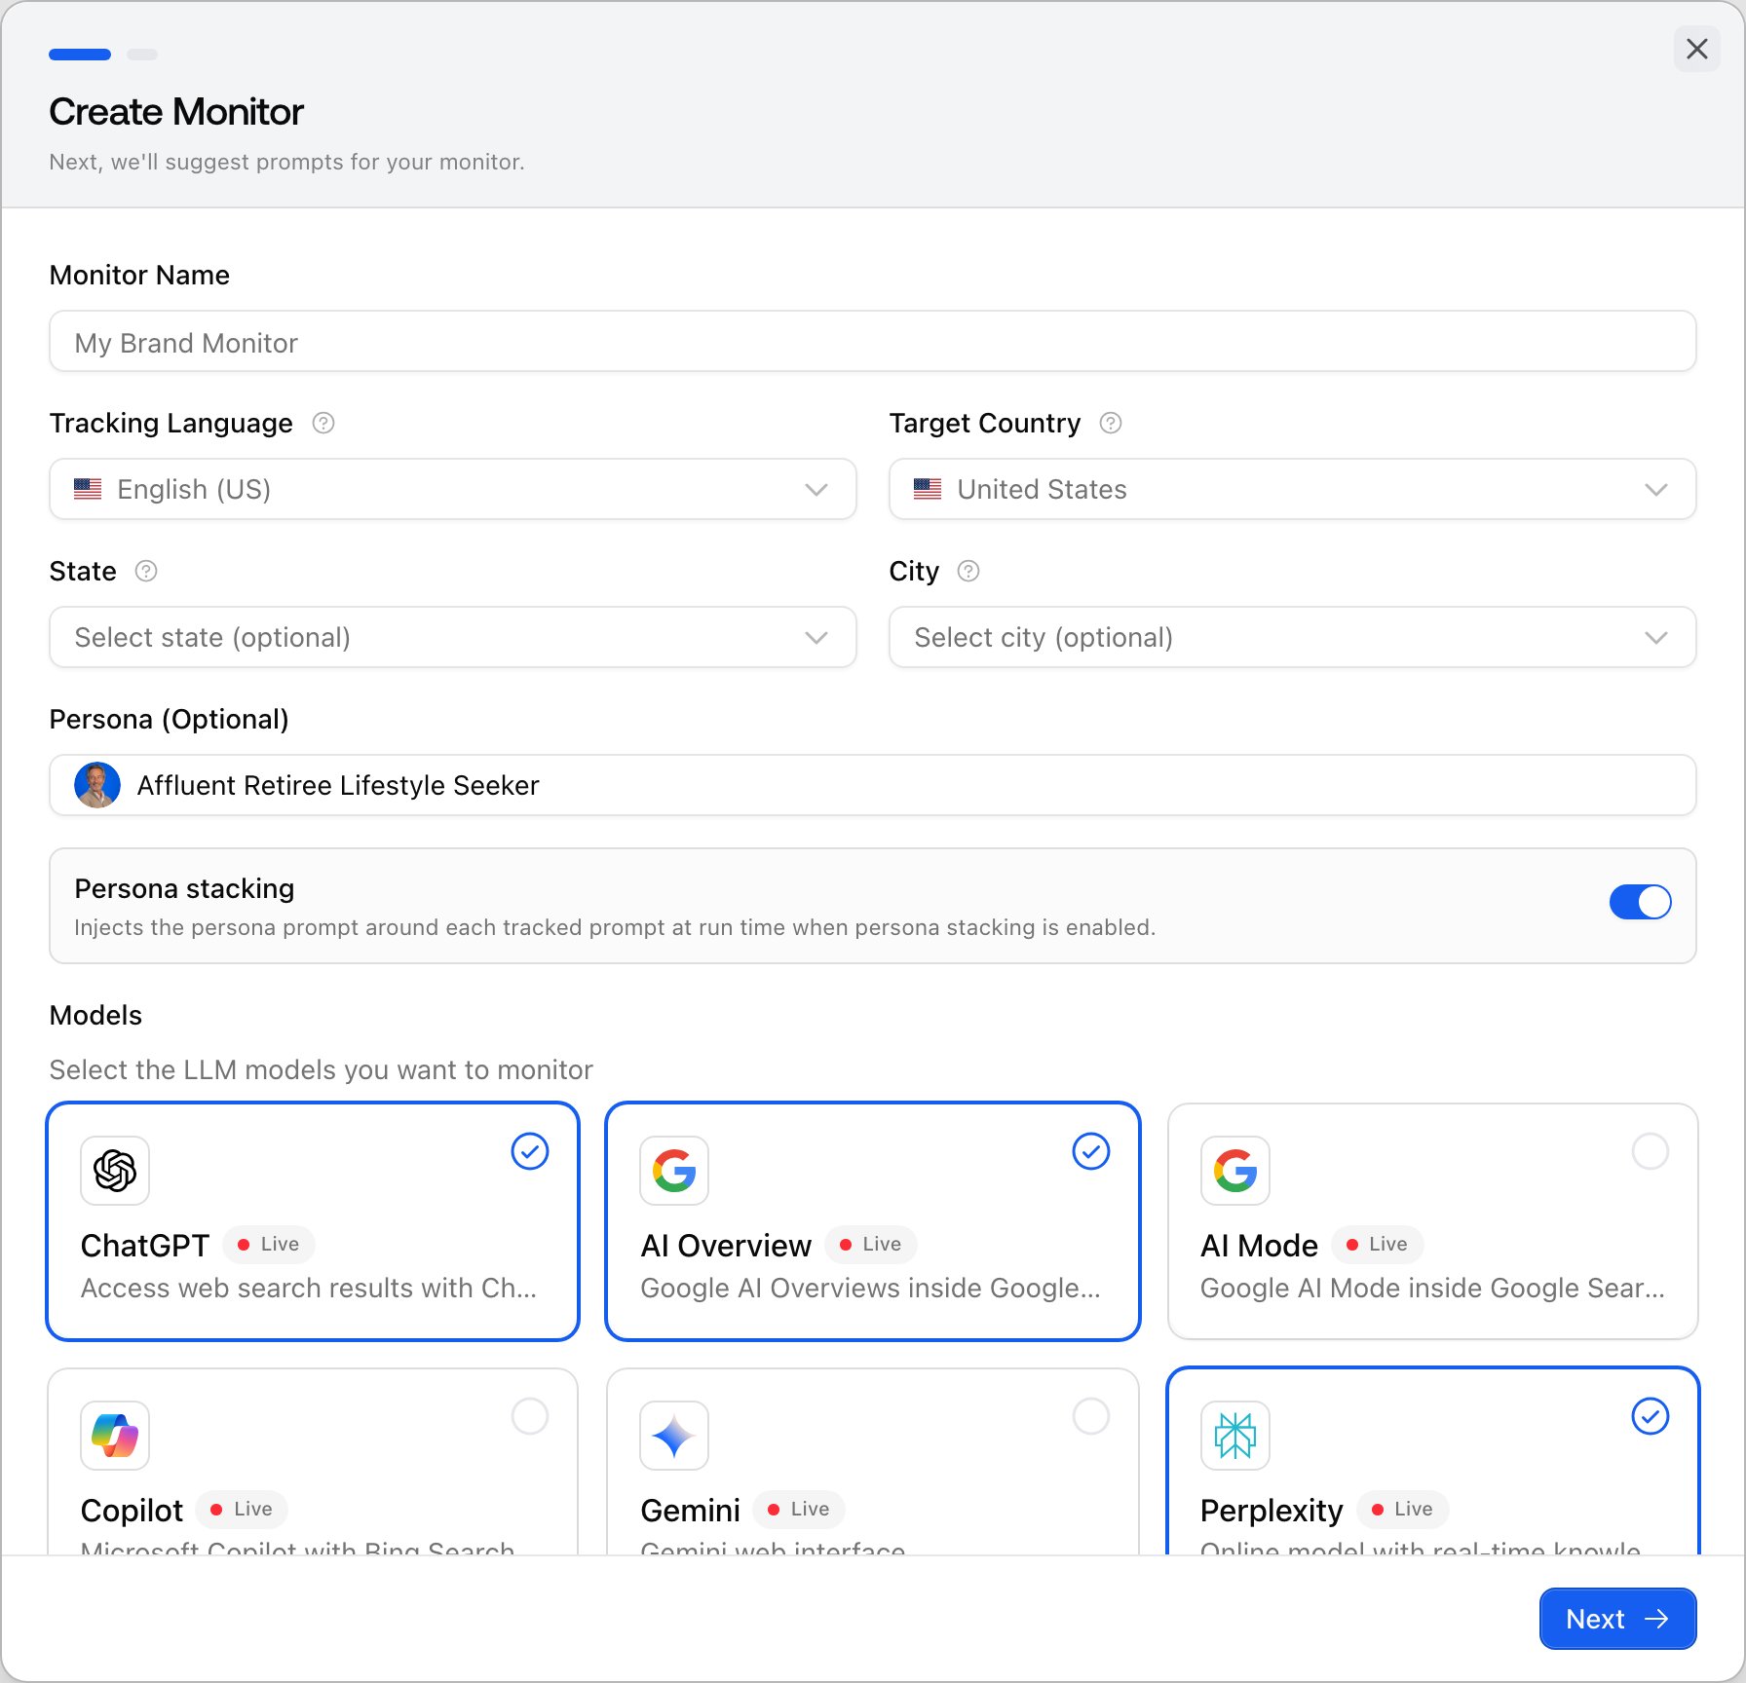This screenshot has height=1683, width=1746.
Task: Click 'Select the LLM models you want to monitor' text
Action: 321,1069
